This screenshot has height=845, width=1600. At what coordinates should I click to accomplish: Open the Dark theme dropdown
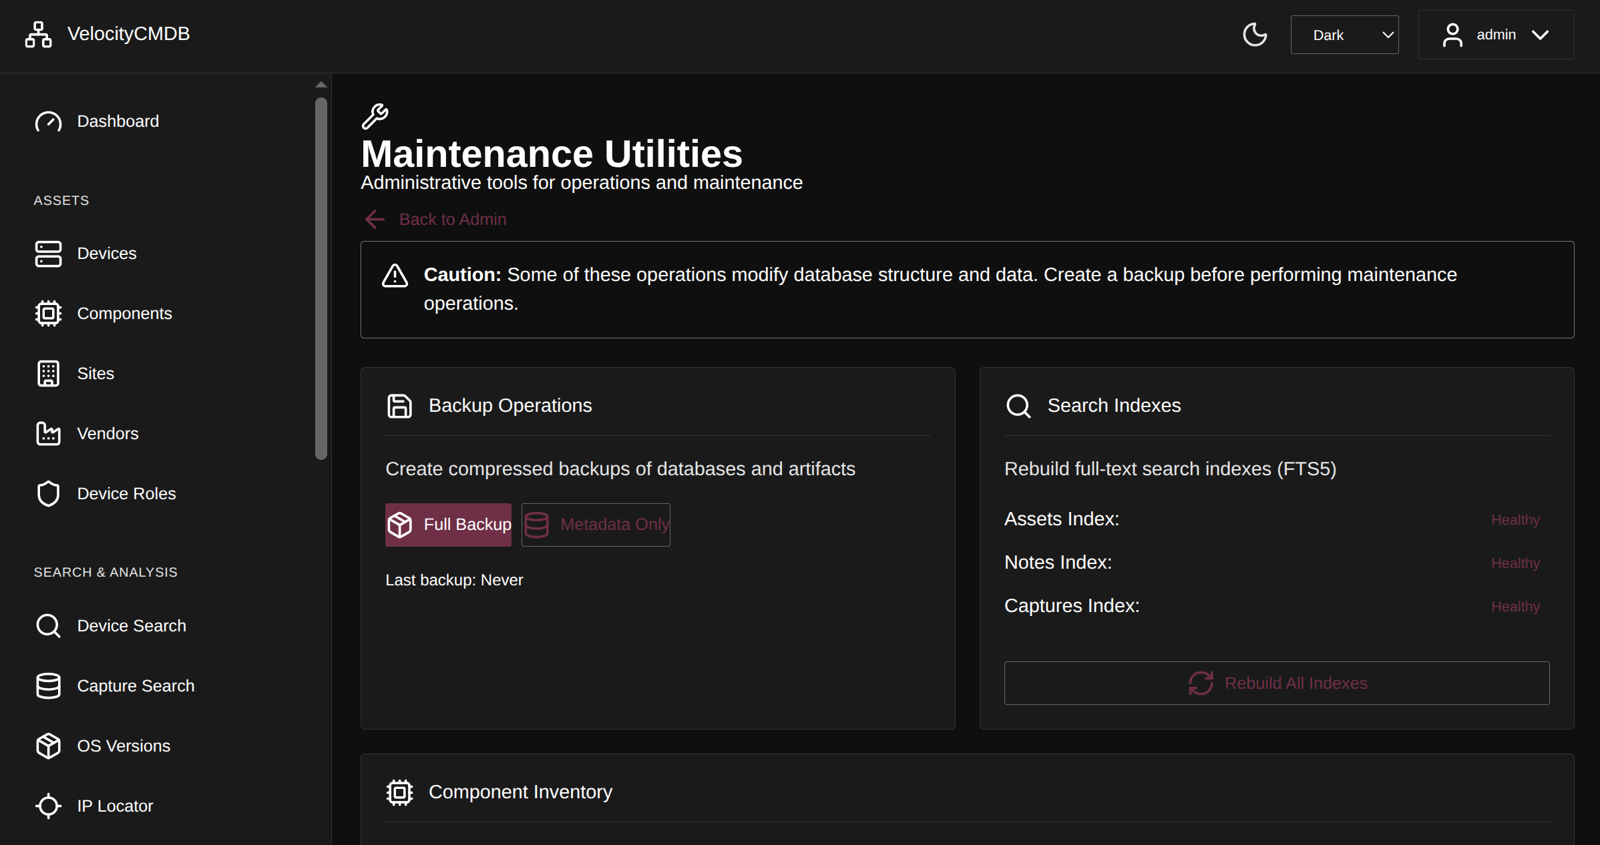pos(1344,35)
